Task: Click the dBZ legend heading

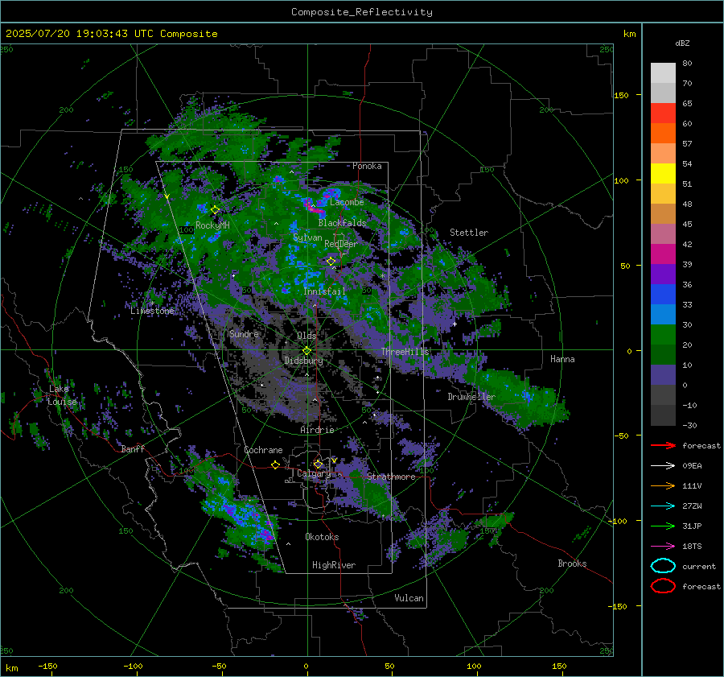Action: [682, 43]
